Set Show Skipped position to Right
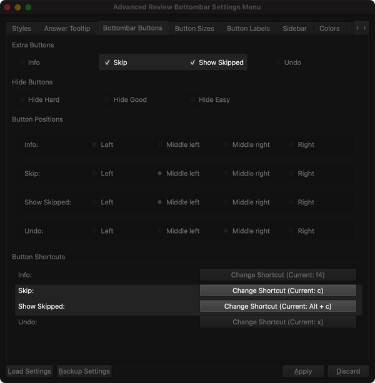This screenshot has width=375, height=383. [292, 202]
